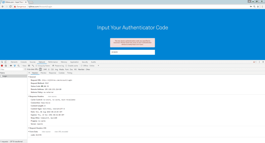Viewport: 265px width, 143px height.
Task: Click the browser back arrow
Action: point(3,7)
